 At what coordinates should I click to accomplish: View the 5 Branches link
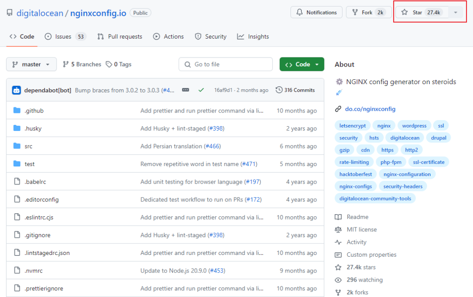82,64
